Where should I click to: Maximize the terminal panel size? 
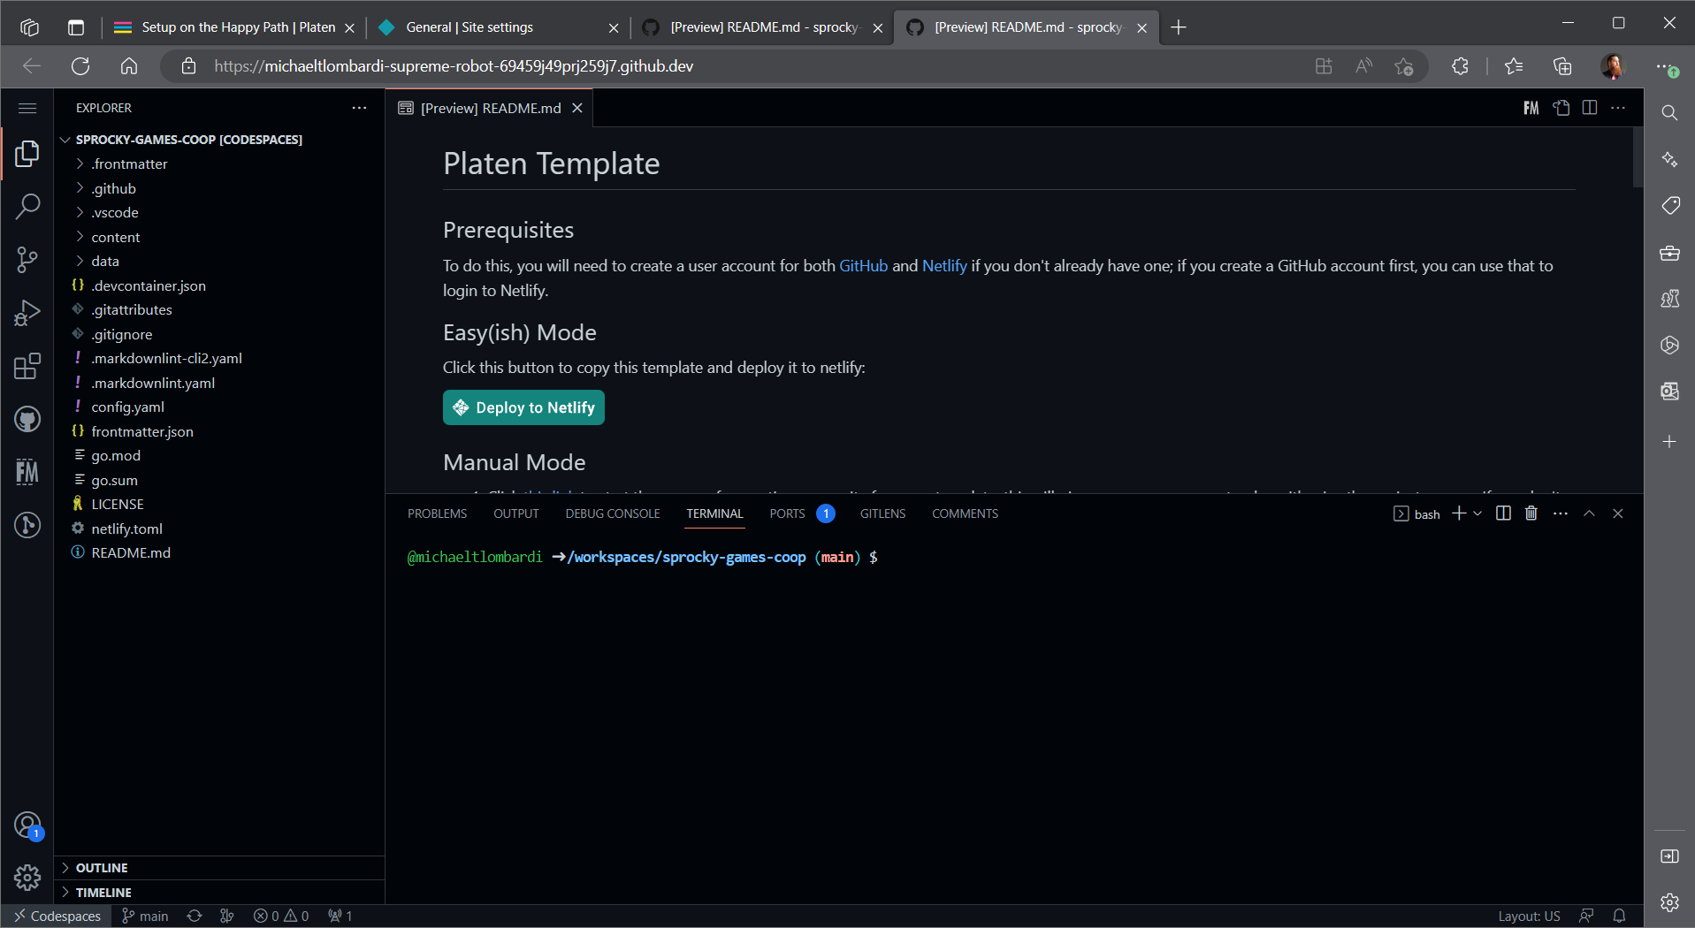1589,513
